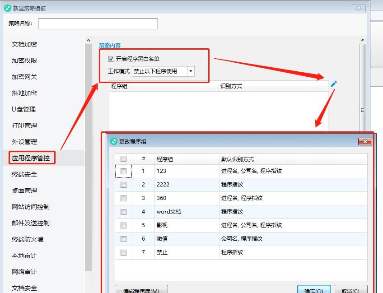Viewport: 383px width, 293px height.
Task: Cancel the dialog with 取消 button
Action: click(350, 289)
